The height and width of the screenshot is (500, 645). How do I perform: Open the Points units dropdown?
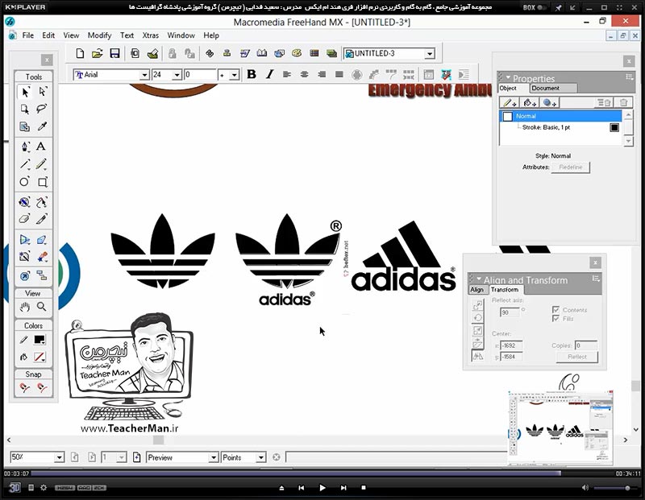tap(260, 457)
